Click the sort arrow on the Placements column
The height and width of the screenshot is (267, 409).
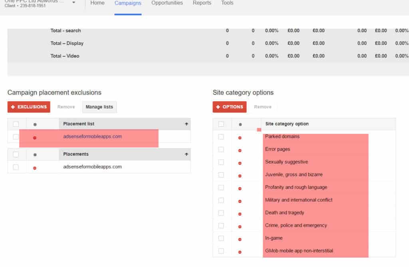pyautogui.click(x=186, y=154)
